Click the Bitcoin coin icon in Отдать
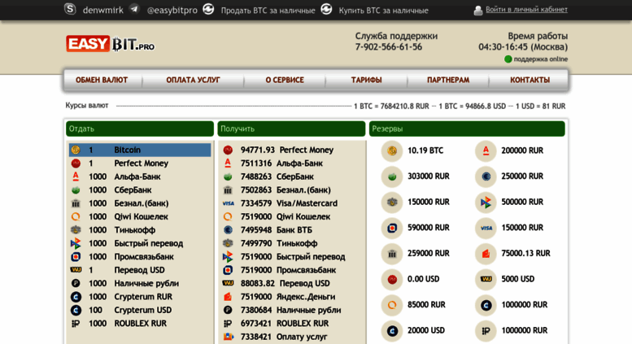The height and width of the screenshot is (344, 632). 76,150
